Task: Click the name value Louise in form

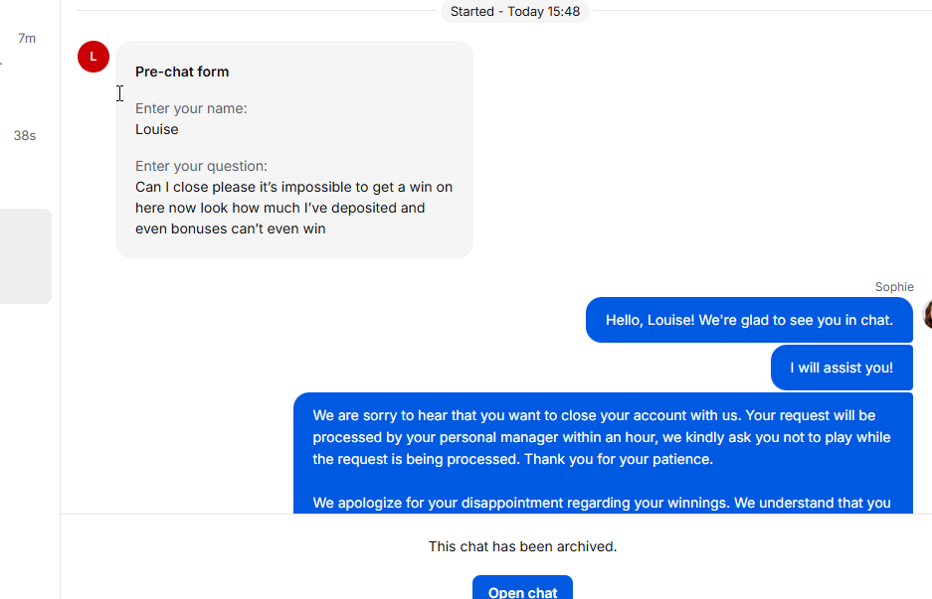Action: click(x=157, y=129)
